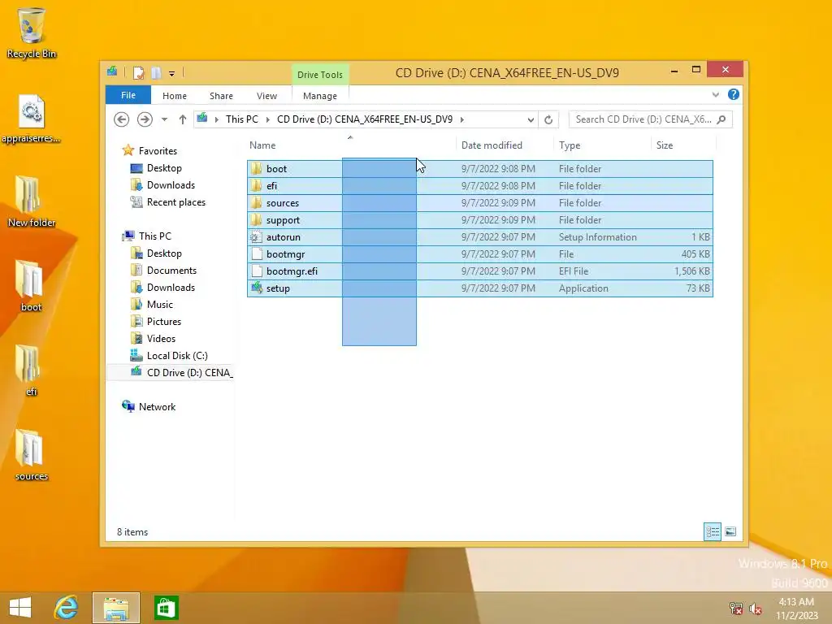Select the boot folder in the file list
The image size is (832, 624).
tap(479, 169)
